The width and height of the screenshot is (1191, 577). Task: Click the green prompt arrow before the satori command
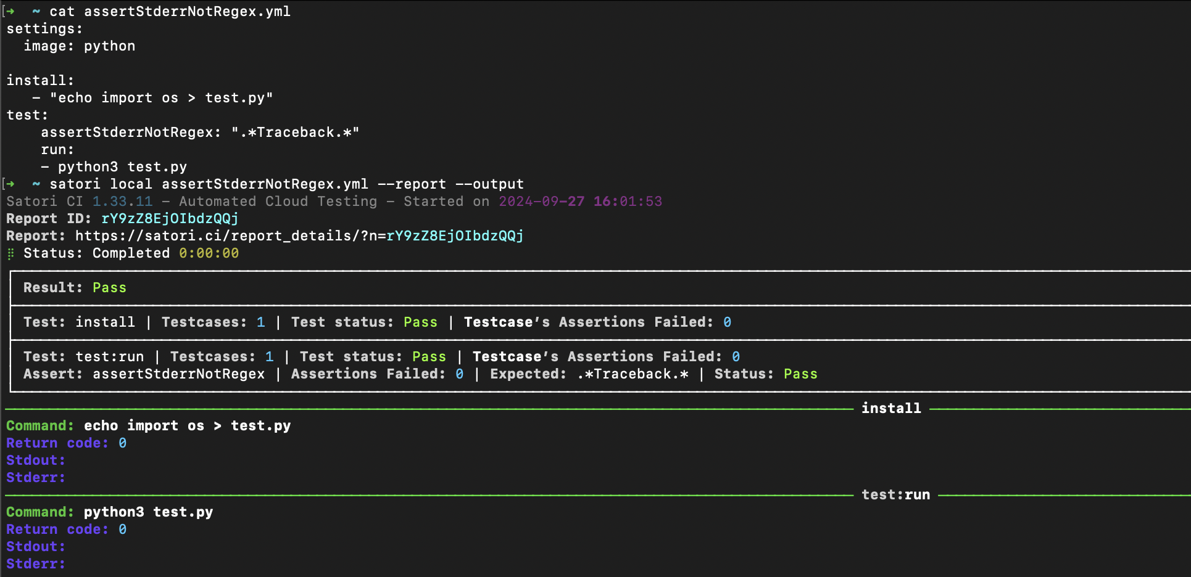coord(10,184)
